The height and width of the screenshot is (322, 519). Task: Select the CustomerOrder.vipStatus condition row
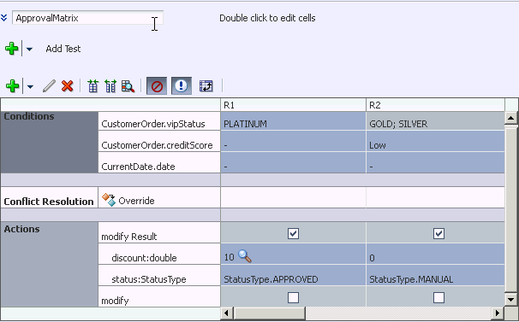[x=159, y=121]
